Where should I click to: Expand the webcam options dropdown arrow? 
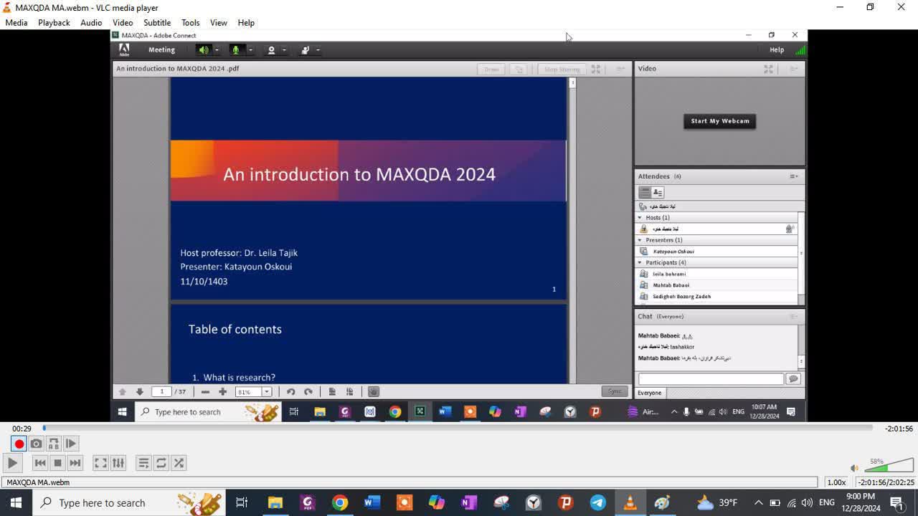click(284, 50)
